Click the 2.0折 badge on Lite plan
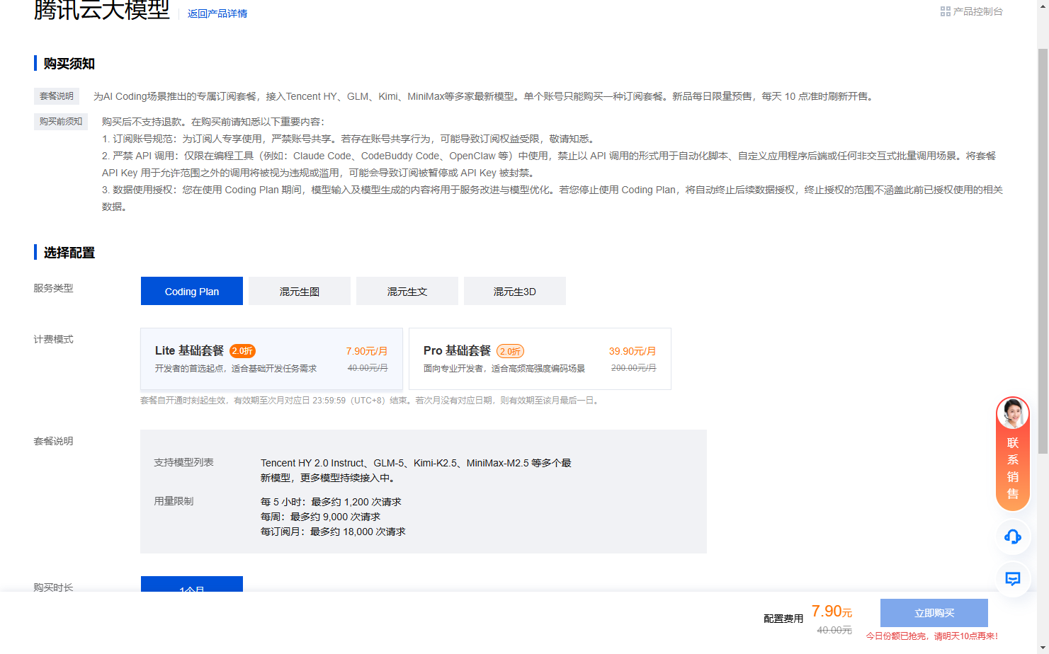The width and height of the screenshot is (1049, 654). (242, 351)
